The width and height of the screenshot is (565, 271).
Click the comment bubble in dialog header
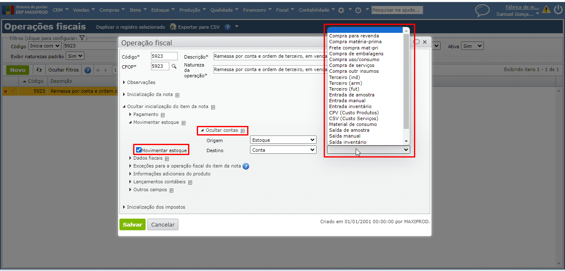[x=416, y=42]
